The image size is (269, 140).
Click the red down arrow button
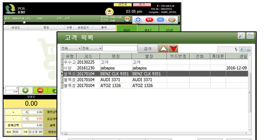point(173,49)
